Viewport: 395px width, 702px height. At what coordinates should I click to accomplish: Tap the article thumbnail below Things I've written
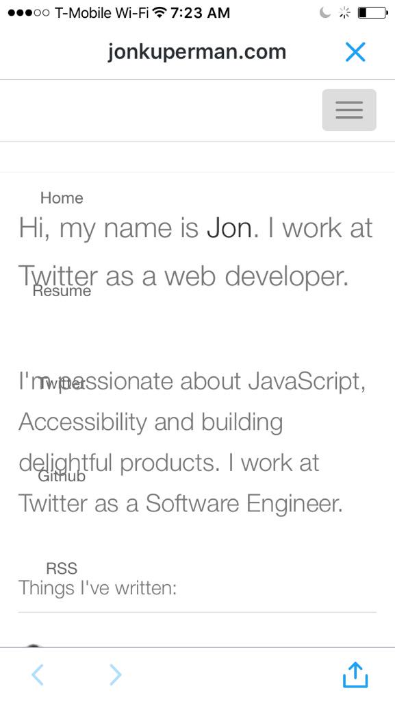click(x=34, y=648)
